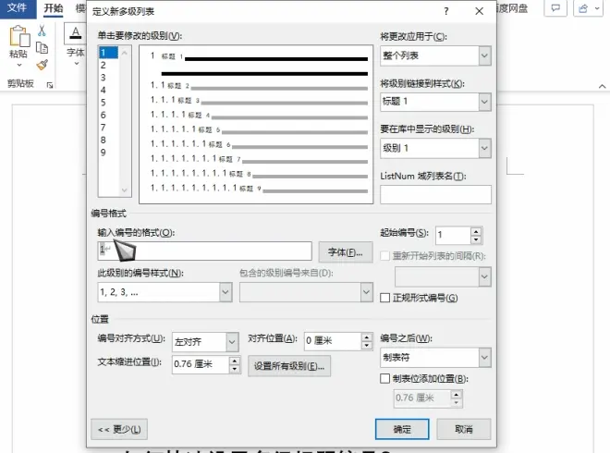This screenshot has height=453, width=610.
Task: Expand the Font group arrow
Action: click(76, 63)
